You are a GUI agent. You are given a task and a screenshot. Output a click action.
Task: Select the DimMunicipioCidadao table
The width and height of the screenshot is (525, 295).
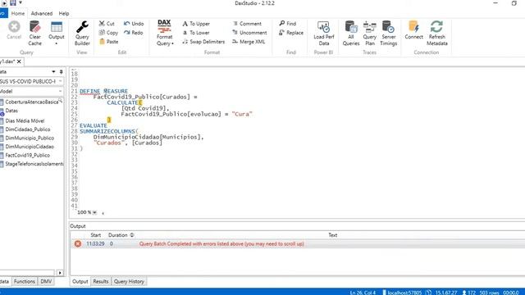tap(30, 147)
